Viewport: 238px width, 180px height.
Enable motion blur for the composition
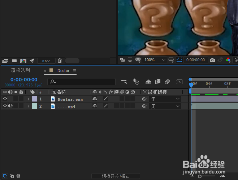(x=167, y=82)
